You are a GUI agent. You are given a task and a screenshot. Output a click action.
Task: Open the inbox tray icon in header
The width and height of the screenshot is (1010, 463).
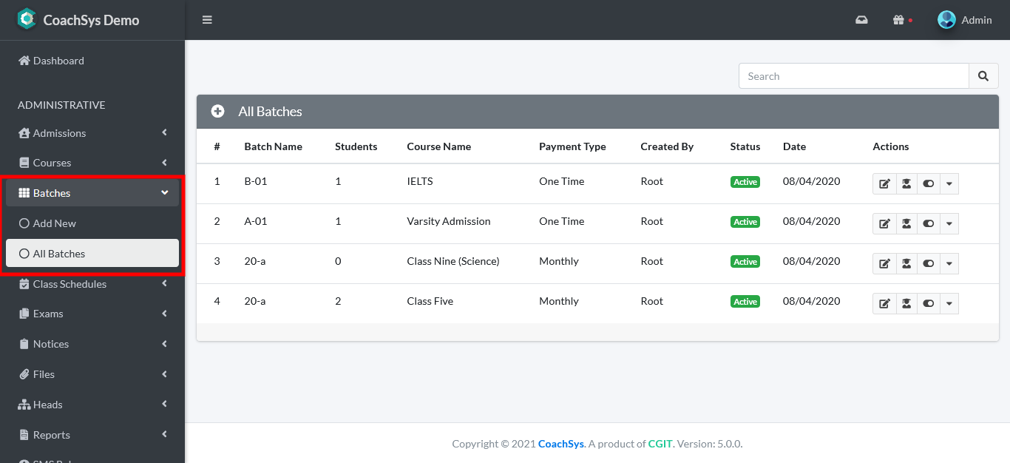pos(861,20)
